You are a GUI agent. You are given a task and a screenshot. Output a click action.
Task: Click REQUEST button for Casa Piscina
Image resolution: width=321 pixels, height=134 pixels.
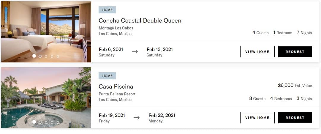click(295, 118)
